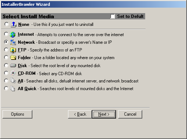The height and width of the screenshot is (139, 187).
Task: Click 'Attempts to connect to the server' description
Action: point(80,35)
